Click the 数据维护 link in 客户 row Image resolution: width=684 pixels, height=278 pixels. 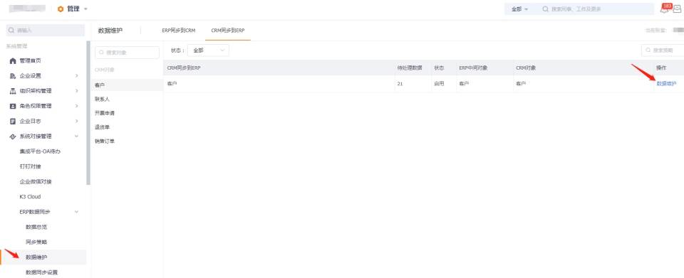coord(666,83)
